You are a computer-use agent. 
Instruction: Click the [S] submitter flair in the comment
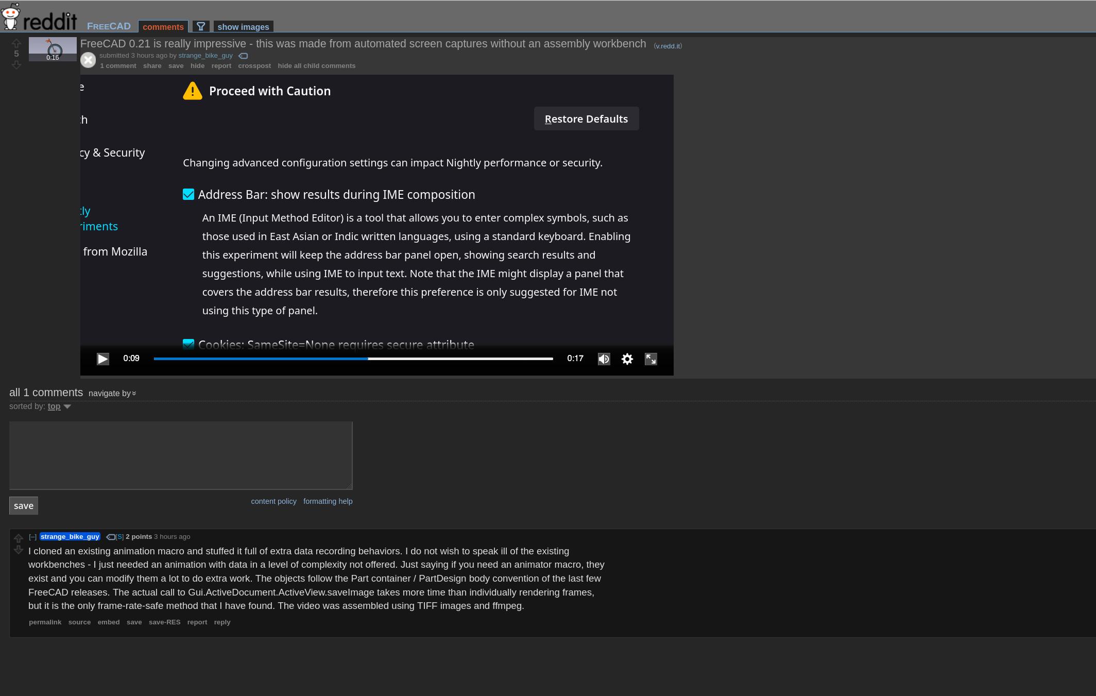point(119,536)
